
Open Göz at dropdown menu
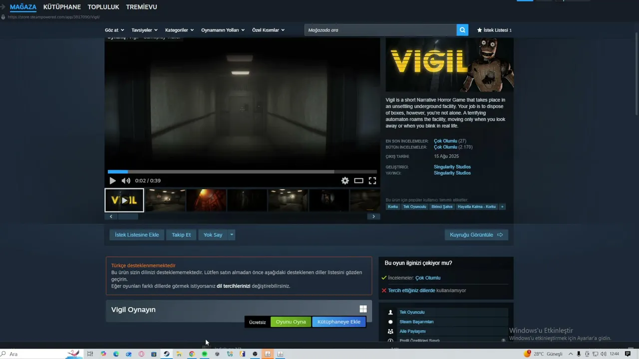tap(114, 30)
